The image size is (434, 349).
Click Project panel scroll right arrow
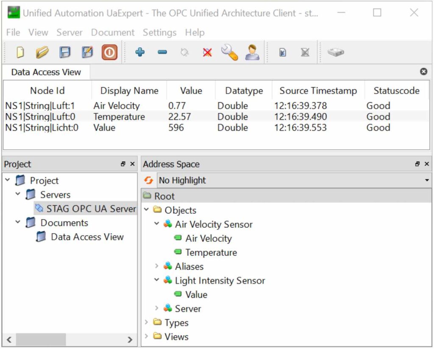coord(130,340)
